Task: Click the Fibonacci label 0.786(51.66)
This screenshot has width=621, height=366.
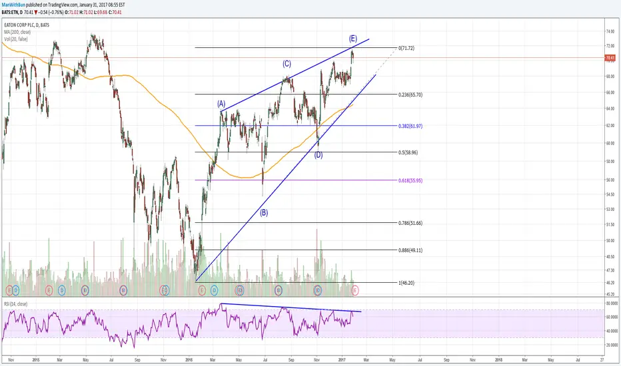Action: click(x=410, y=223)
